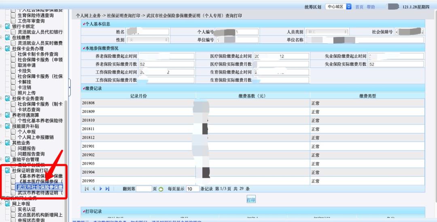437x222 pixels.
Task: Sort by the 记录月份 column header
Action: (x=138, y=96)
